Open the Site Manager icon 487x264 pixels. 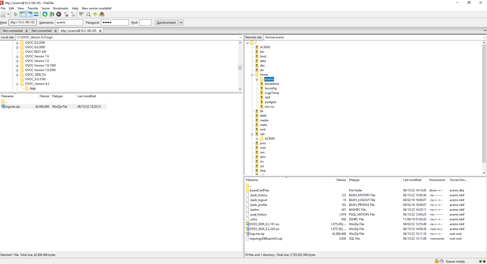pos(3,14)
